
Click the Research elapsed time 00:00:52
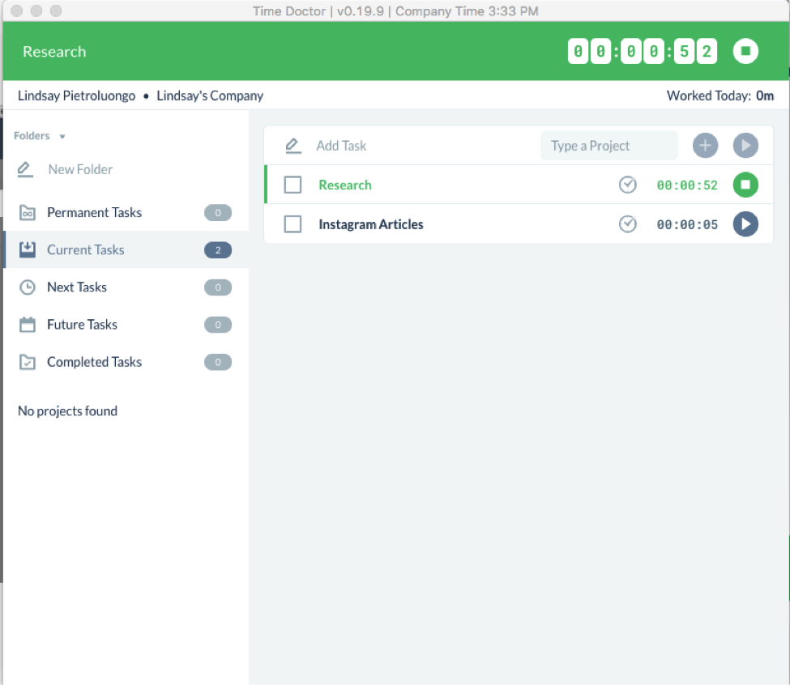(x=687, y=185)
